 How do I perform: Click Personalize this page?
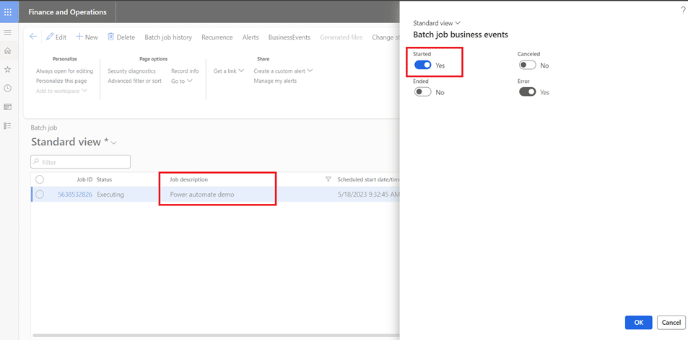pyautogui.click(x=61, y=81)
